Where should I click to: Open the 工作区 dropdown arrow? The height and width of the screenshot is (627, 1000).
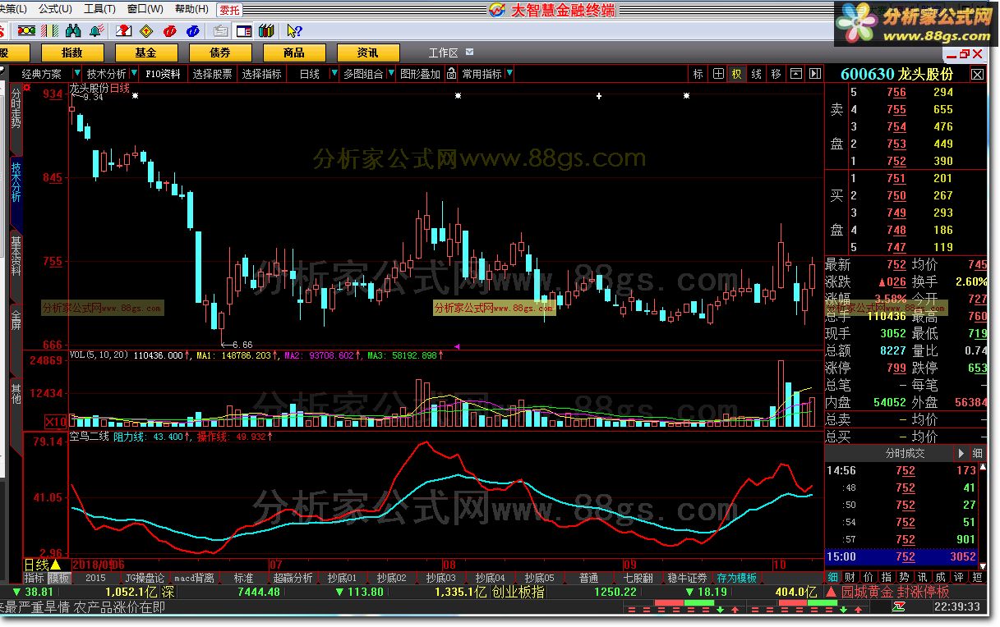[469, 53]
